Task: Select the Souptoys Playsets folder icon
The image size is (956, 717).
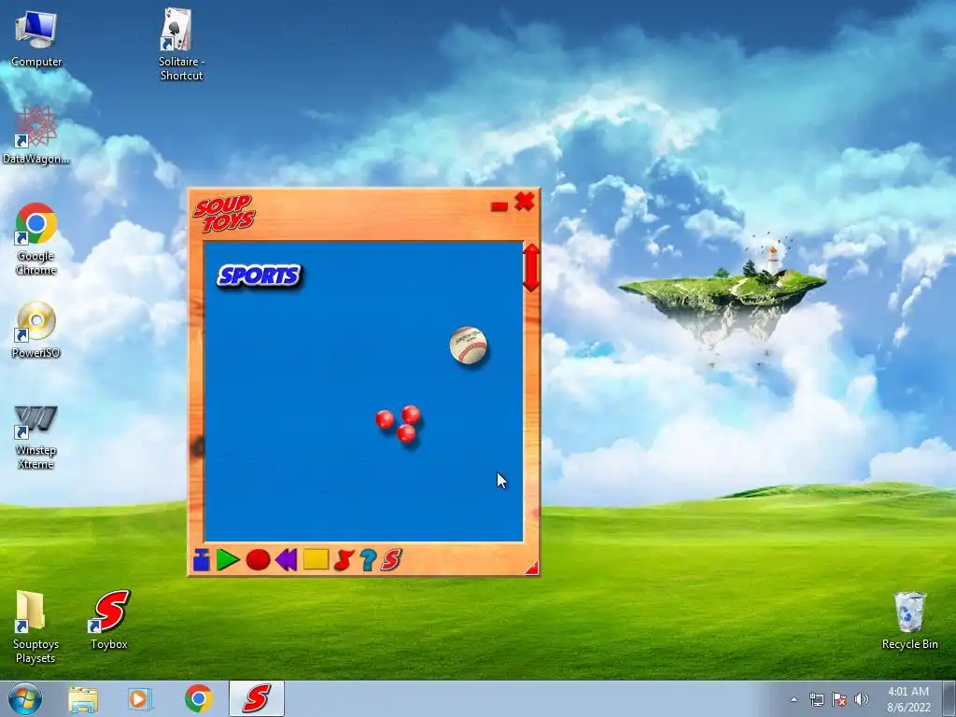Action: point(35,626)
